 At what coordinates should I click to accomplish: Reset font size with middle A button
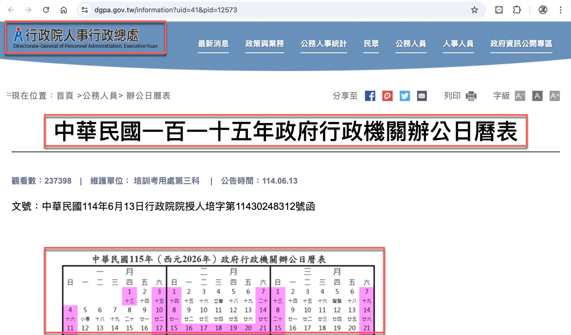[x=537, y=96]
